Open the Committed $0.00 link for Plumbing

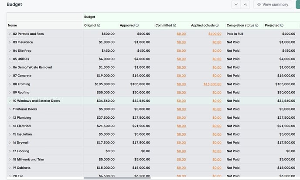pos(181,118)
